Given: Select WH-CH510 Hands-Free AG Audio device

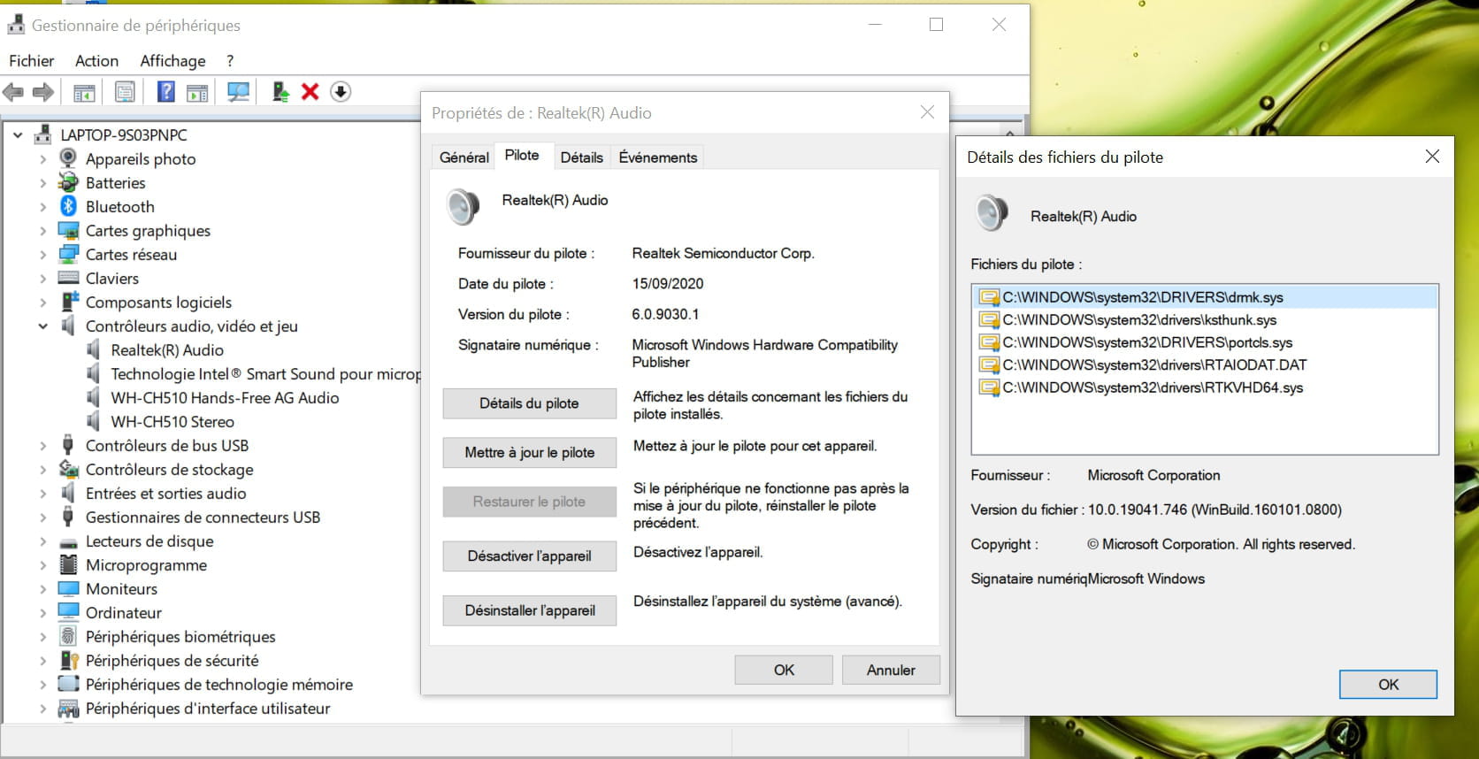Looking at the screenshot, I should (225, 398).
